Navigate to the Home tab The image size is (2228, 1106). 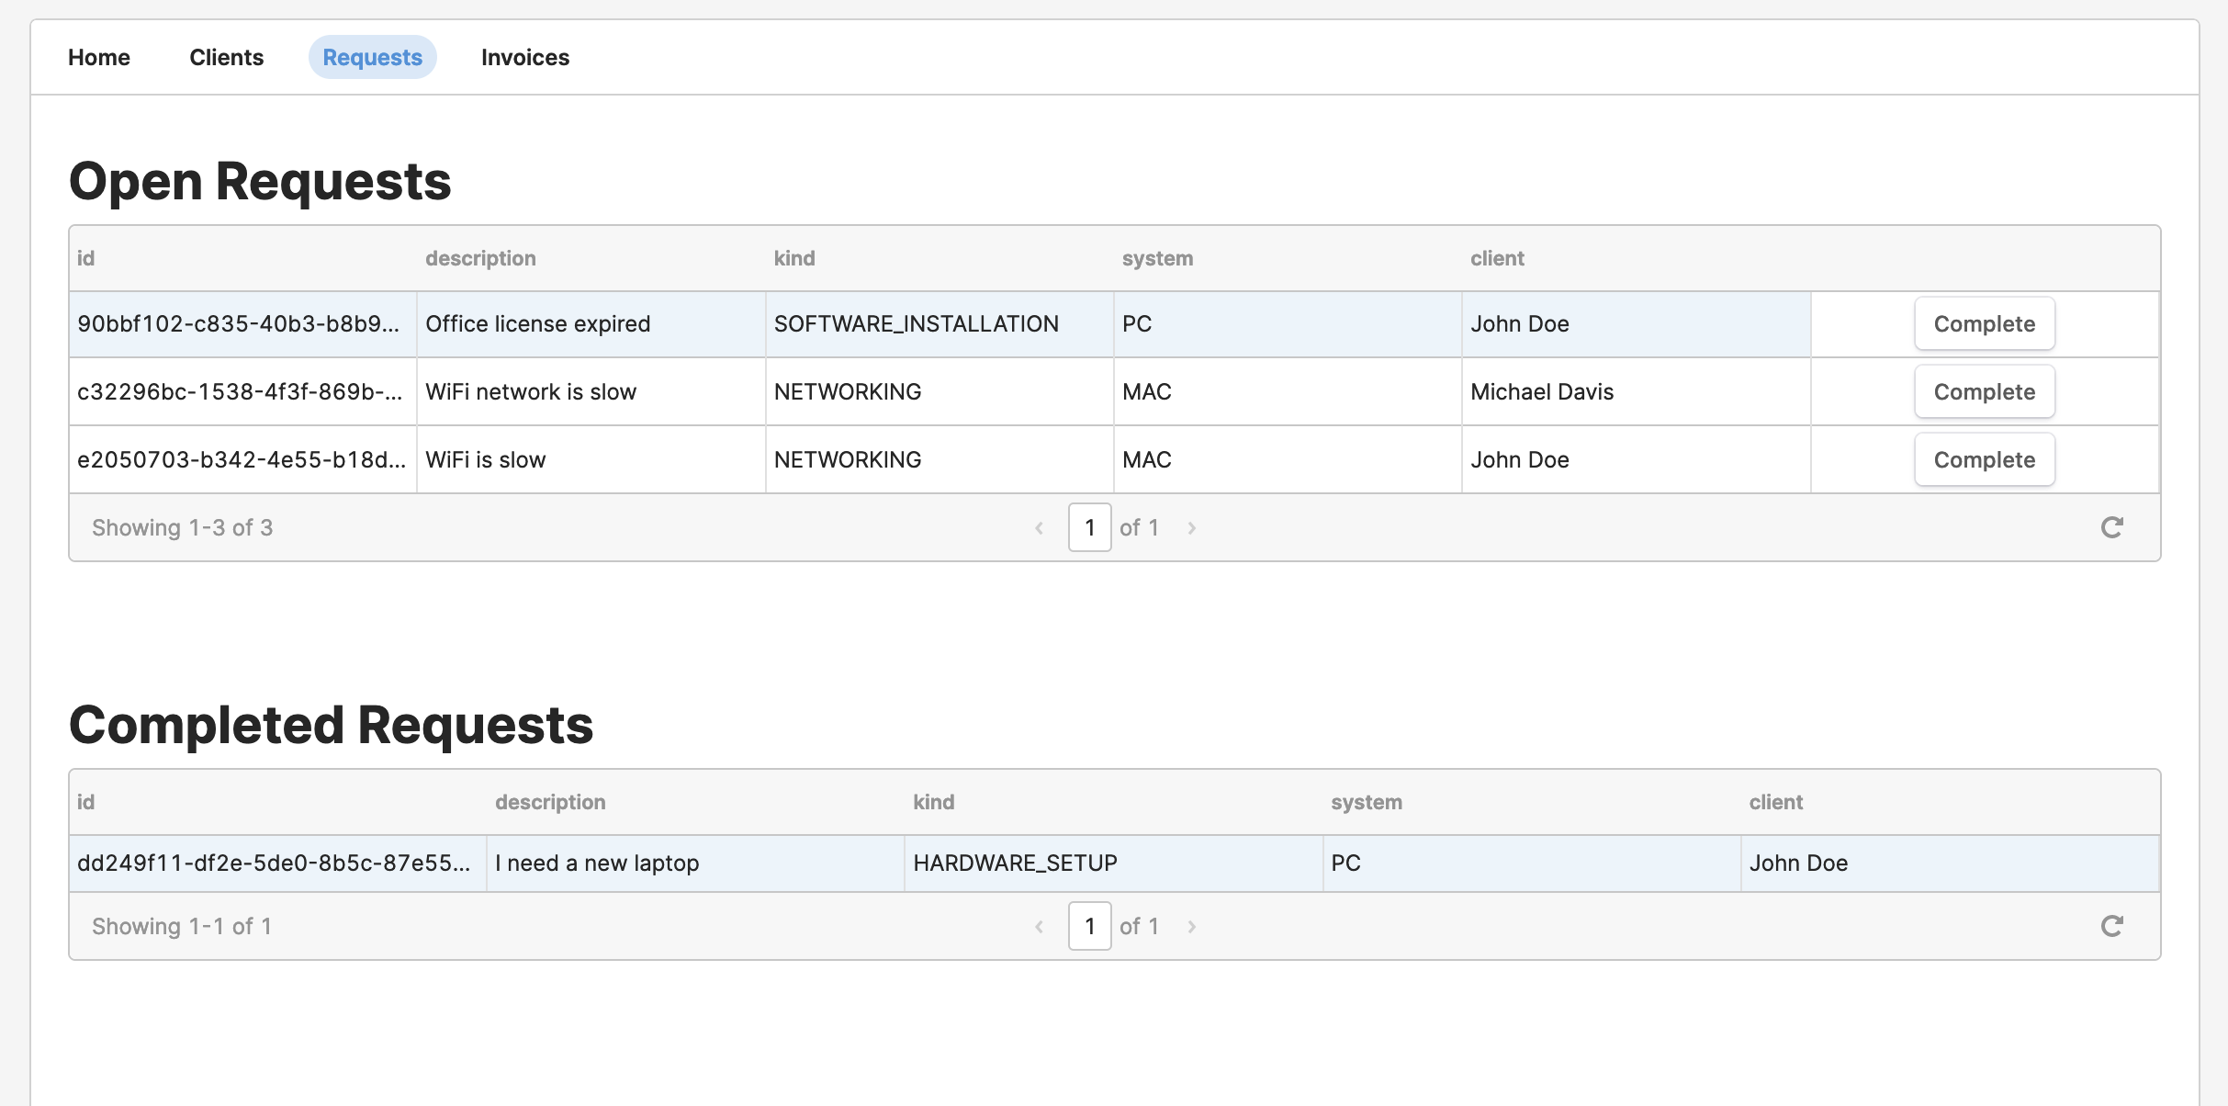[x=98, y=57]
